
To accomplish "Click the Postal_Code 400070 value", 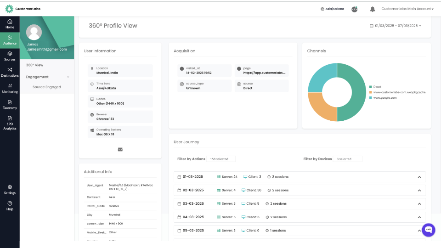I will point(114,206).
